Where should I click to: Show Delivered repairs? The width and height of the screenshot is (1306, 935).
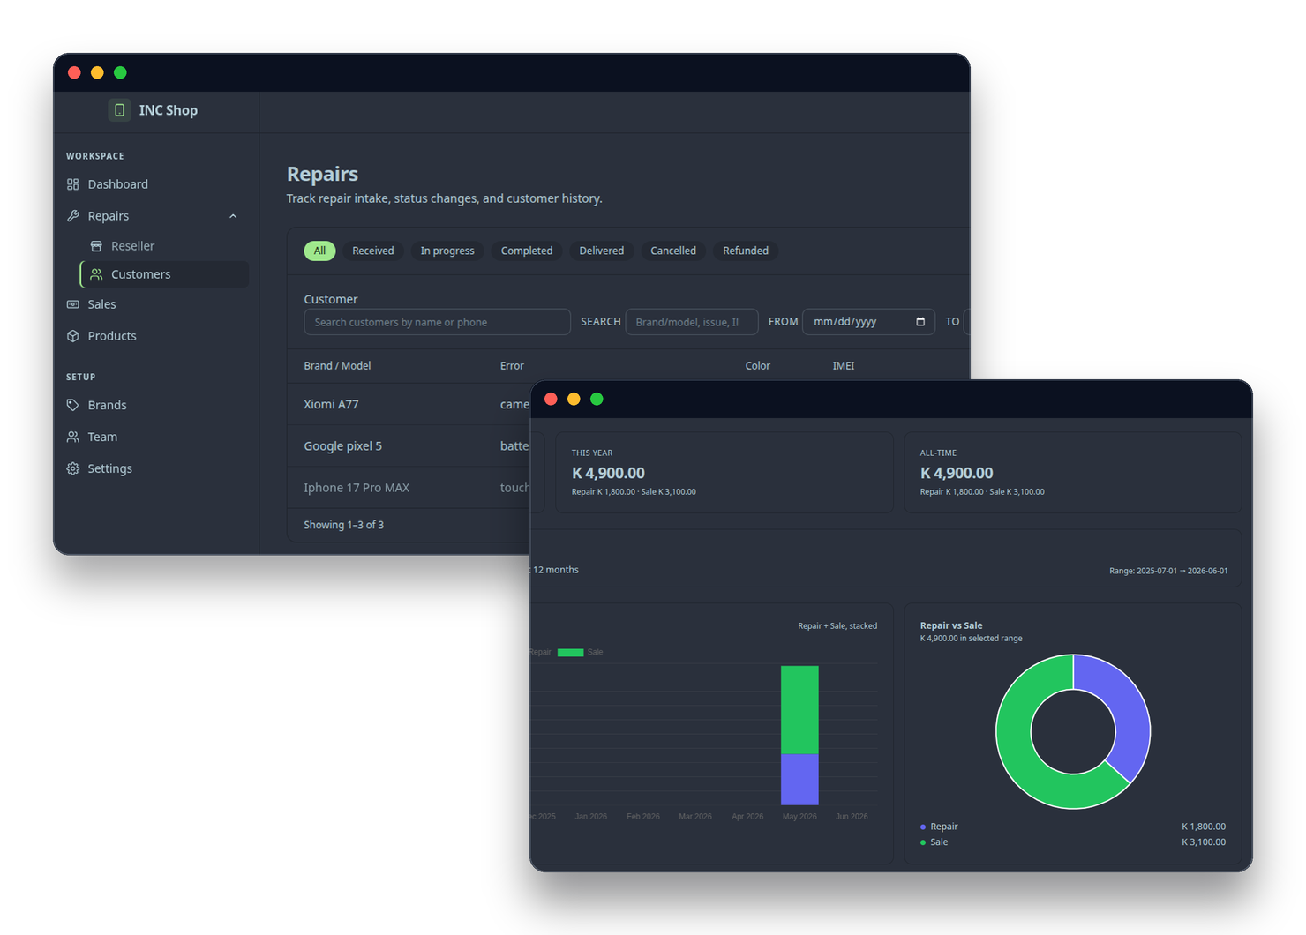602,251
